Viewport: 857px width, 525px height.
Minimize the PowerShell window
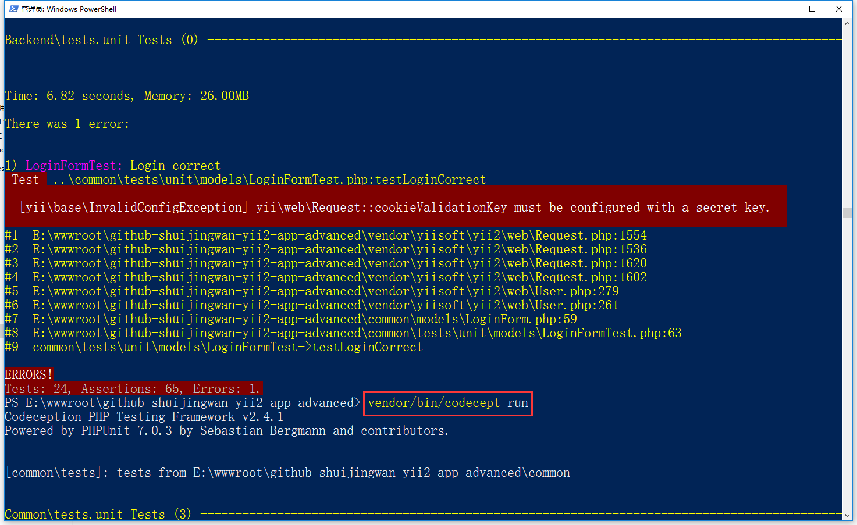[786, 9]
